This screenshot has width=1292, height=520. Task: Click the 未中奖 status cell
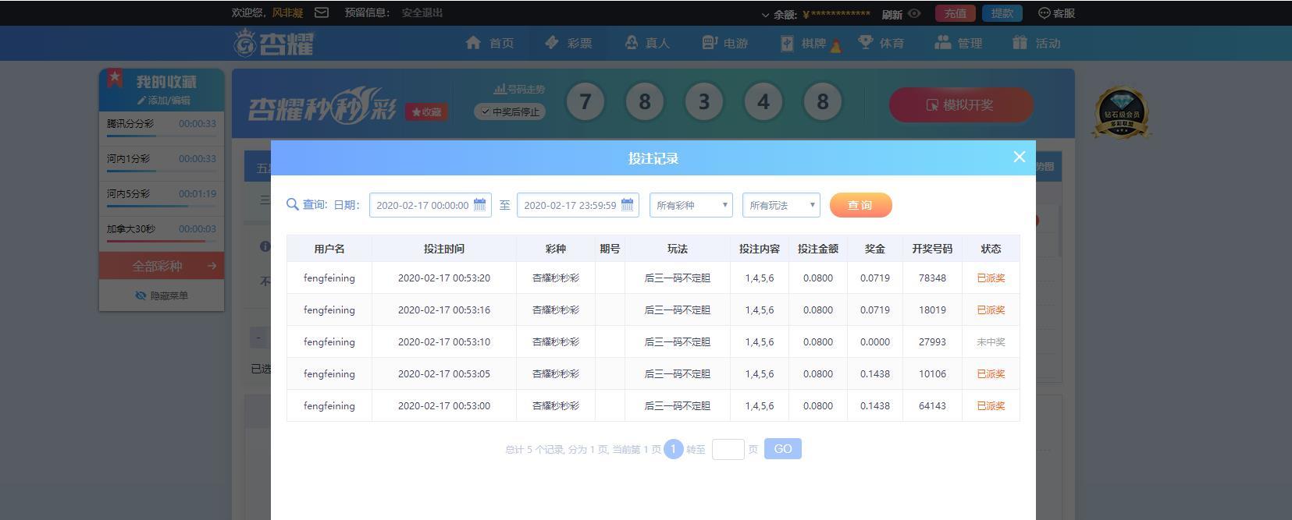click(x=991, y=341)
